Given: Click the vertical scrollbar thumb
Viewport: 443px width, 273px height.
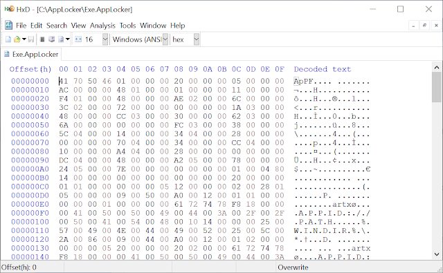Looking at the screenshot, I should point(437,87).
